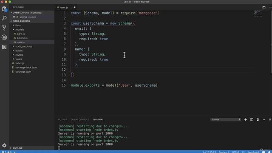Select the terminal dropdown showing 1: node
The height and width of the screenshot is (153, 272).
pos(226,119)
